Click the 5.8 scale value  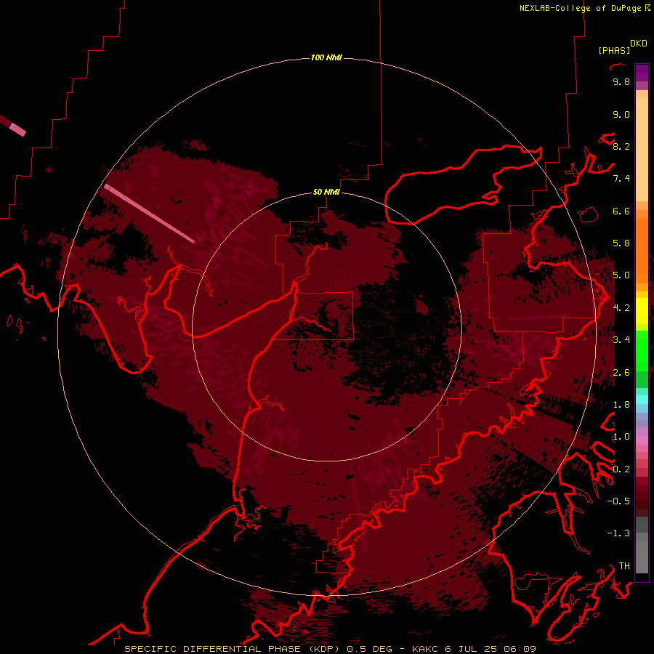coord(621,243)
